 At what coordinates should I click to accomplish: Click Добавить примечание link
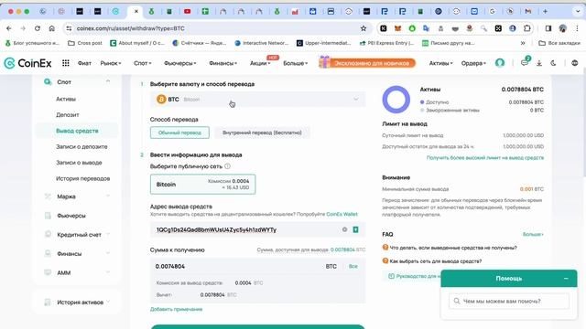tap(176, 309)
